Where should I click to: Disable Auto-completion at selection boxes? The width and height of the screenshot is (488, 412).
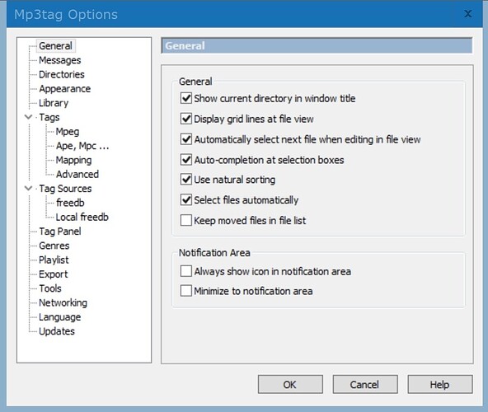[x=186, y=160]
